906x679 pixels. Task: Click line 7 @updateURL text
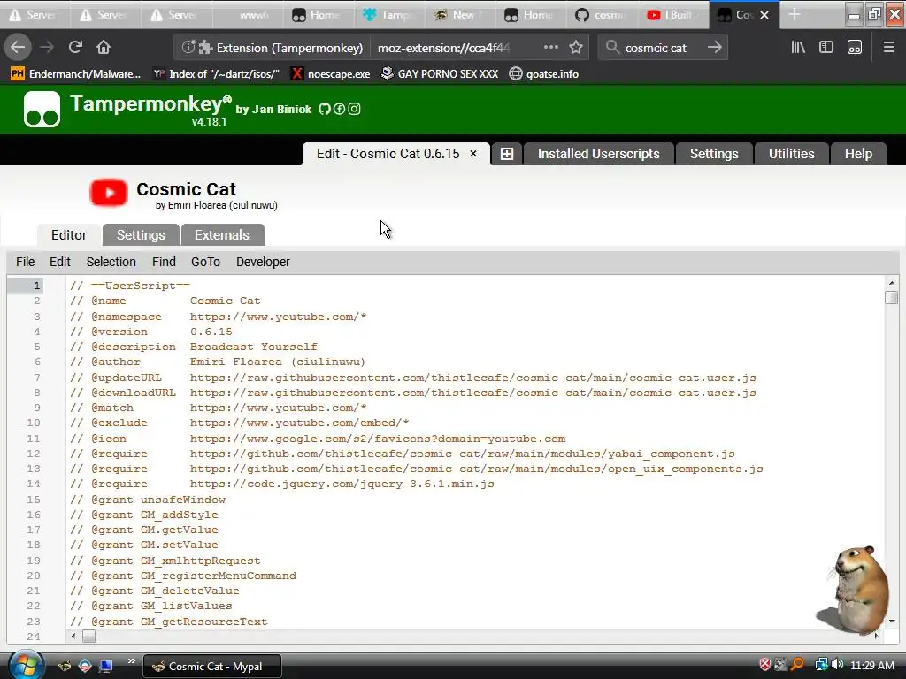(413, 378)
